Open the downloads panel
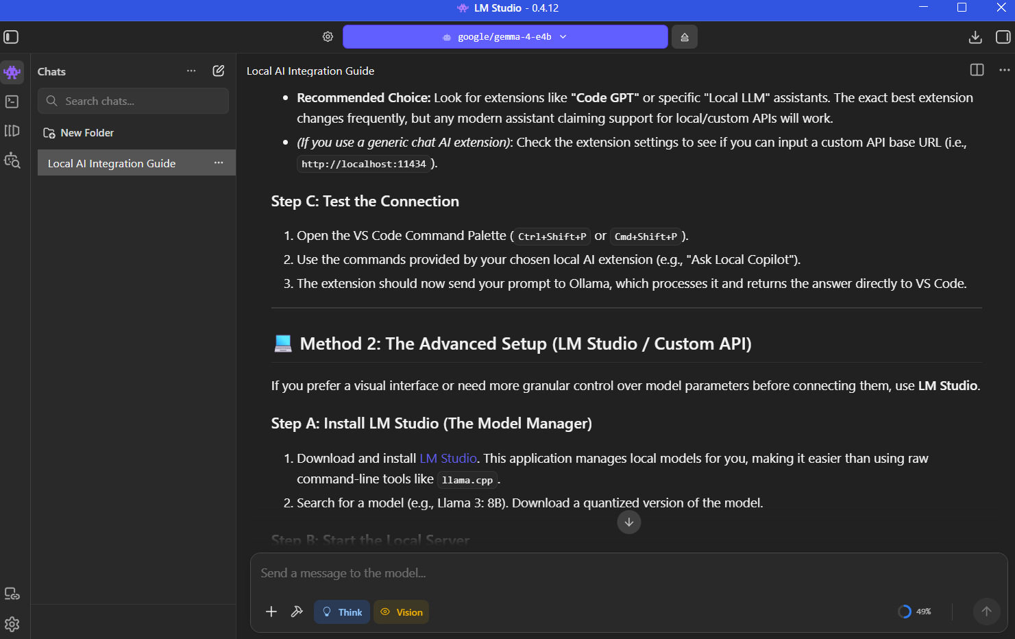 point(975,37)
